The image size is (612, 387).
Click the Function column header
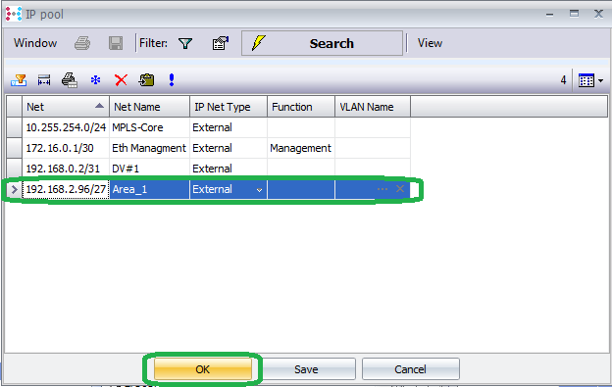pyautogui.click(x=301, y=107)
